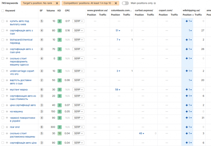Viewport: 211px width, 146px height.
Task: Click plus icon for 'сколько стоит растаможка машины'
Action: pos(7,133)
